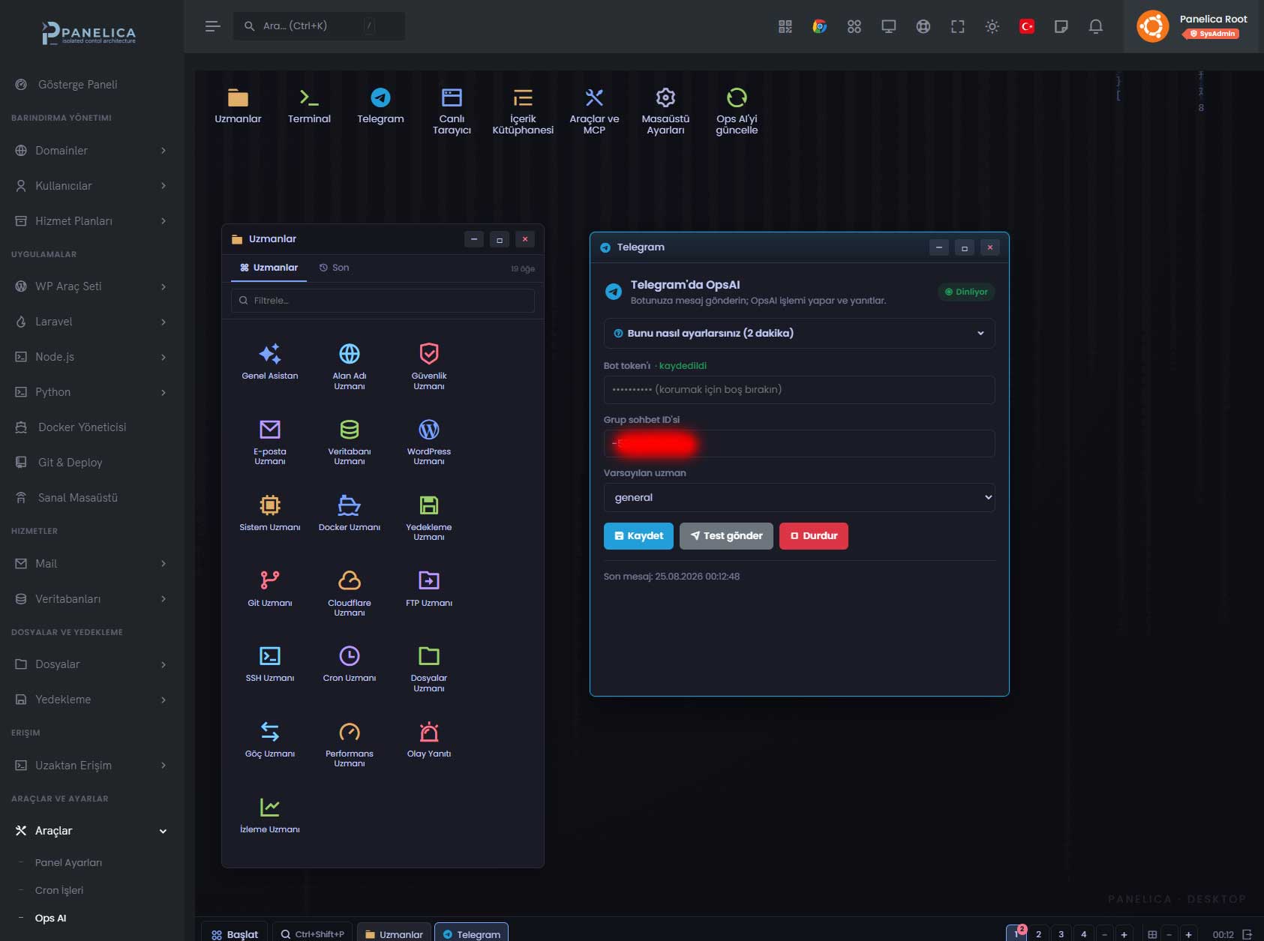Open the notifications bell
This screenshot has width=1264, height=941.
(x=1096, y=26)
